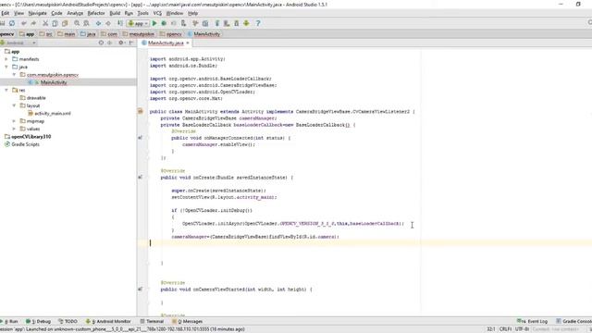Open the TODO tool window
Viewport: 592px width, 333px height.
68,321
